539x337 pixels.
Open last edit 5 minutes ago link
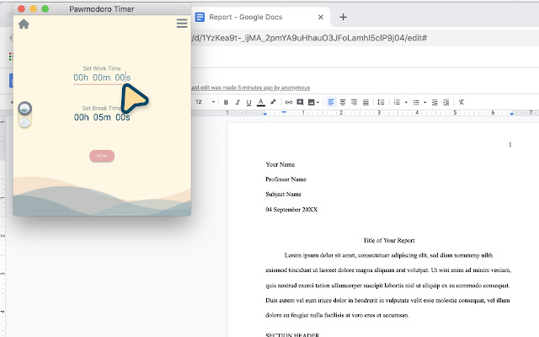coord(251,88)
